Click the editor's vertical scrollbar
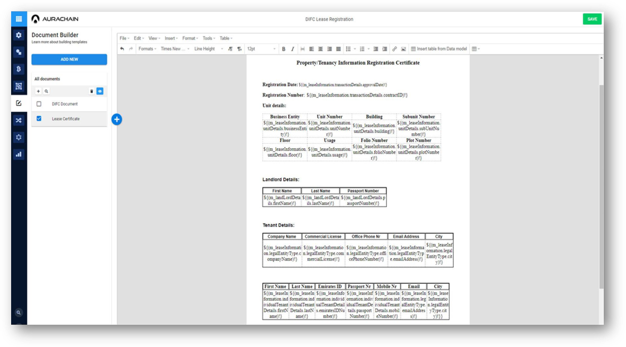626x347 pixels. (x=601, y=186)
